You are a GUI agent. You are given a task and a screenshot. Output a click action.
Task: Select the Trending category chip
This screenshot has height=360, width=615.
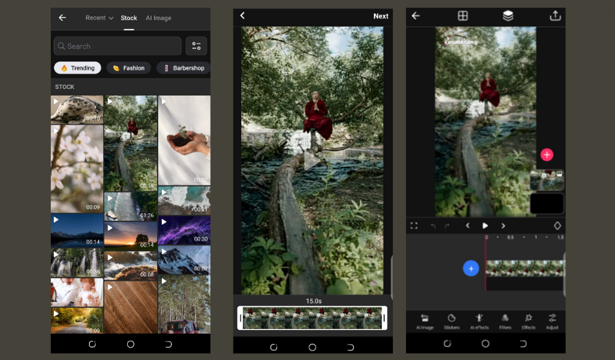(x=78, y=68)
